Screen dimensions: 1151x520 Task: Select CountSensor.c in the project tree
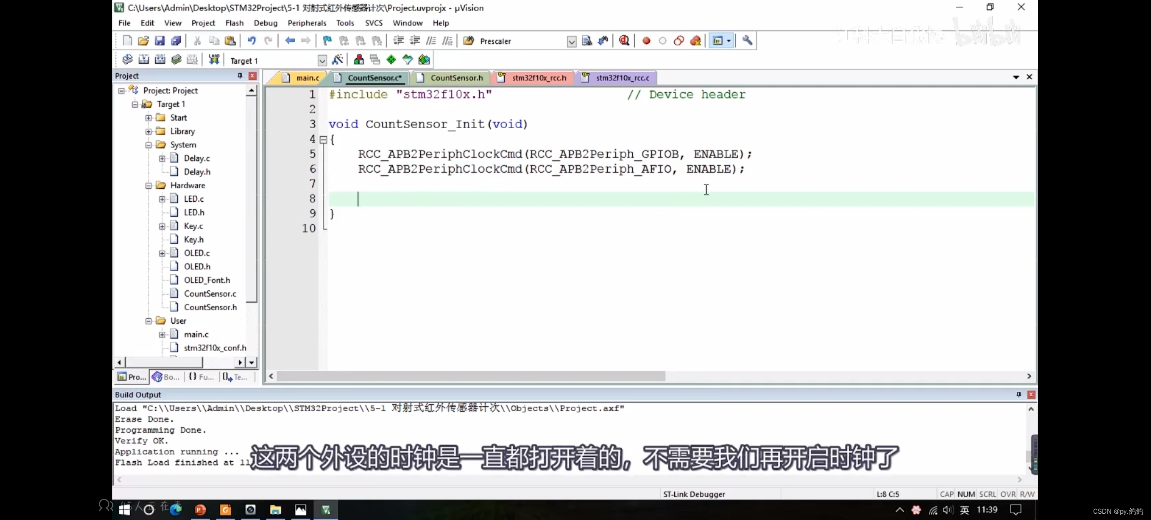click(x=210, y=294)
